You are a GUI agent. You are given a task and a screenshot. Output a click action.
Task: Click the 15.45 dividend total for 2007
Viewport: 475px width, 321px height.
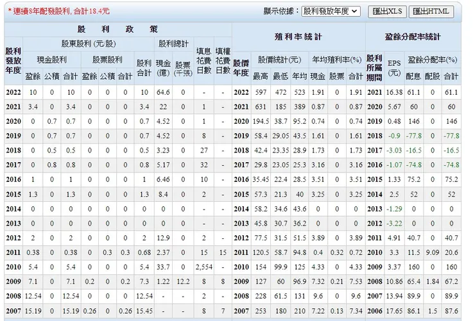tap(144, 311)
